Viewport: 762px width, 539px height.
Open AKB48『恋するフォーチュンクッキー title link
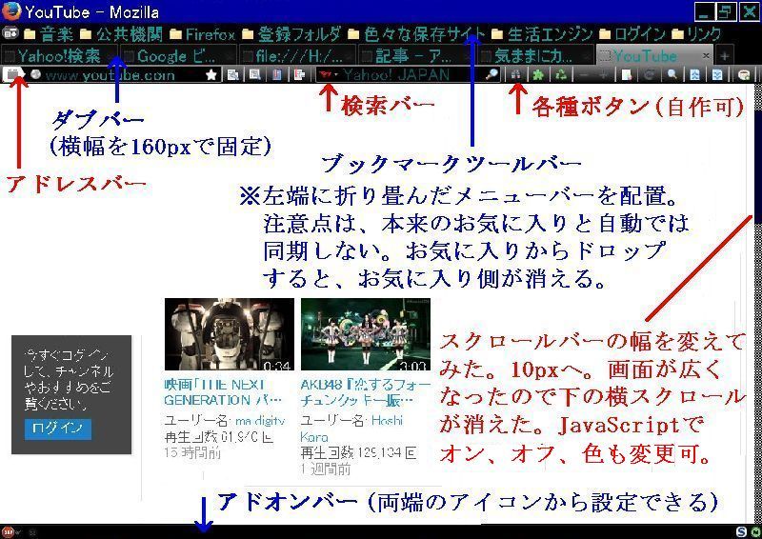[x=366, y=392]
